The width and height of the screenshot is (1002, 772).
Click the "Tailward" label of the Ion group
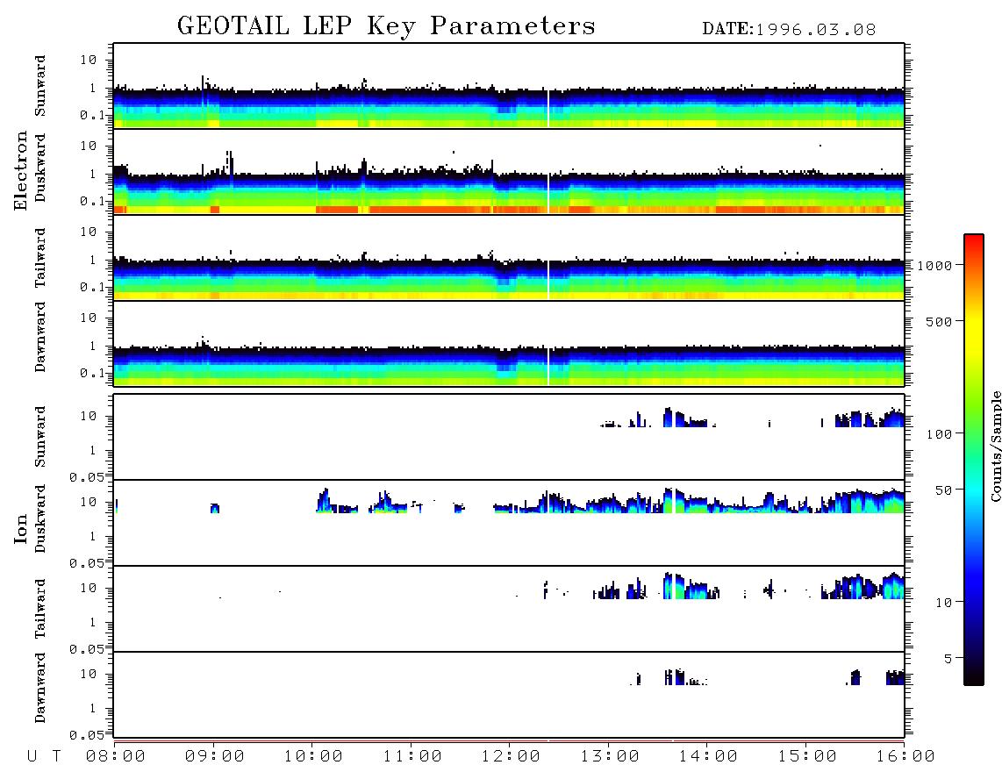click(40, 609)
